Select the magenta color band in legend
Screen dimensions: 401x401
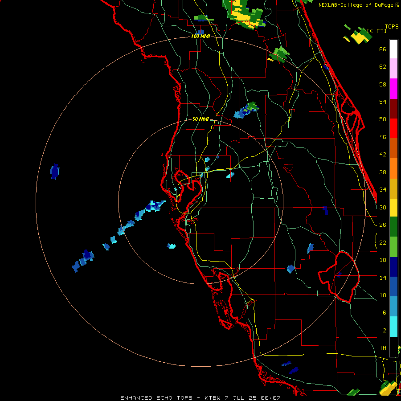[393, 89]
